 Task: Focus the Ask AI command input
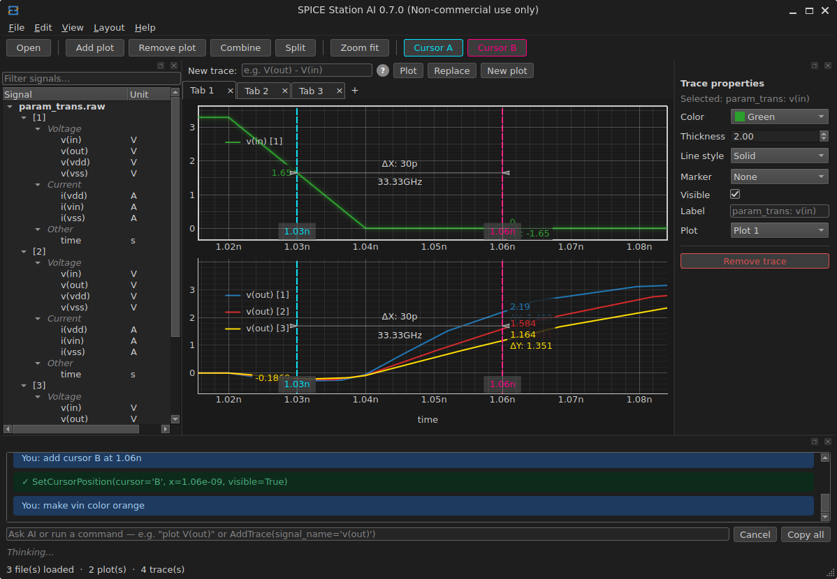[367, 534]
